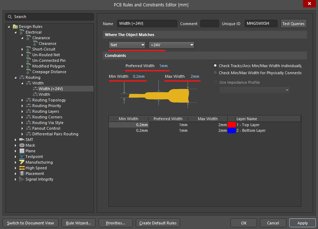The width and height of the screenshot is (318, 229).
Task: Click the Unique ID field
Action: 261,23
